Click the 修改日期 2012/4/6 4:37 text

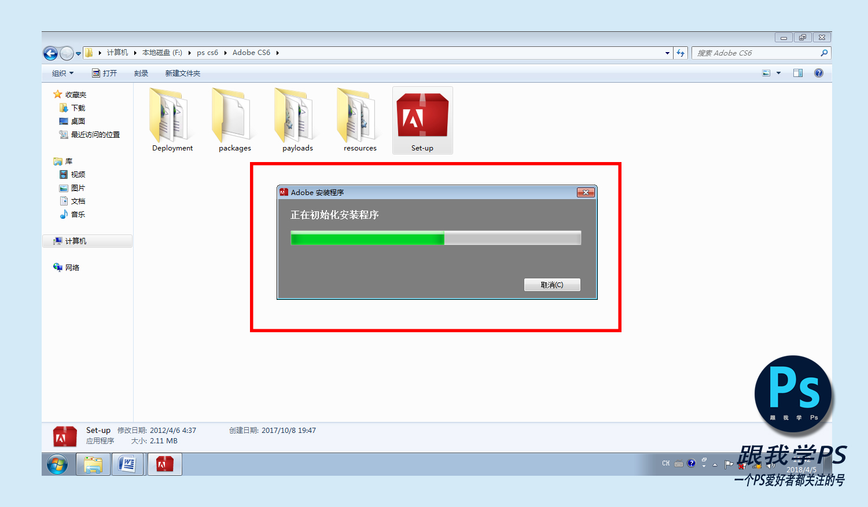tap(157, 431)
